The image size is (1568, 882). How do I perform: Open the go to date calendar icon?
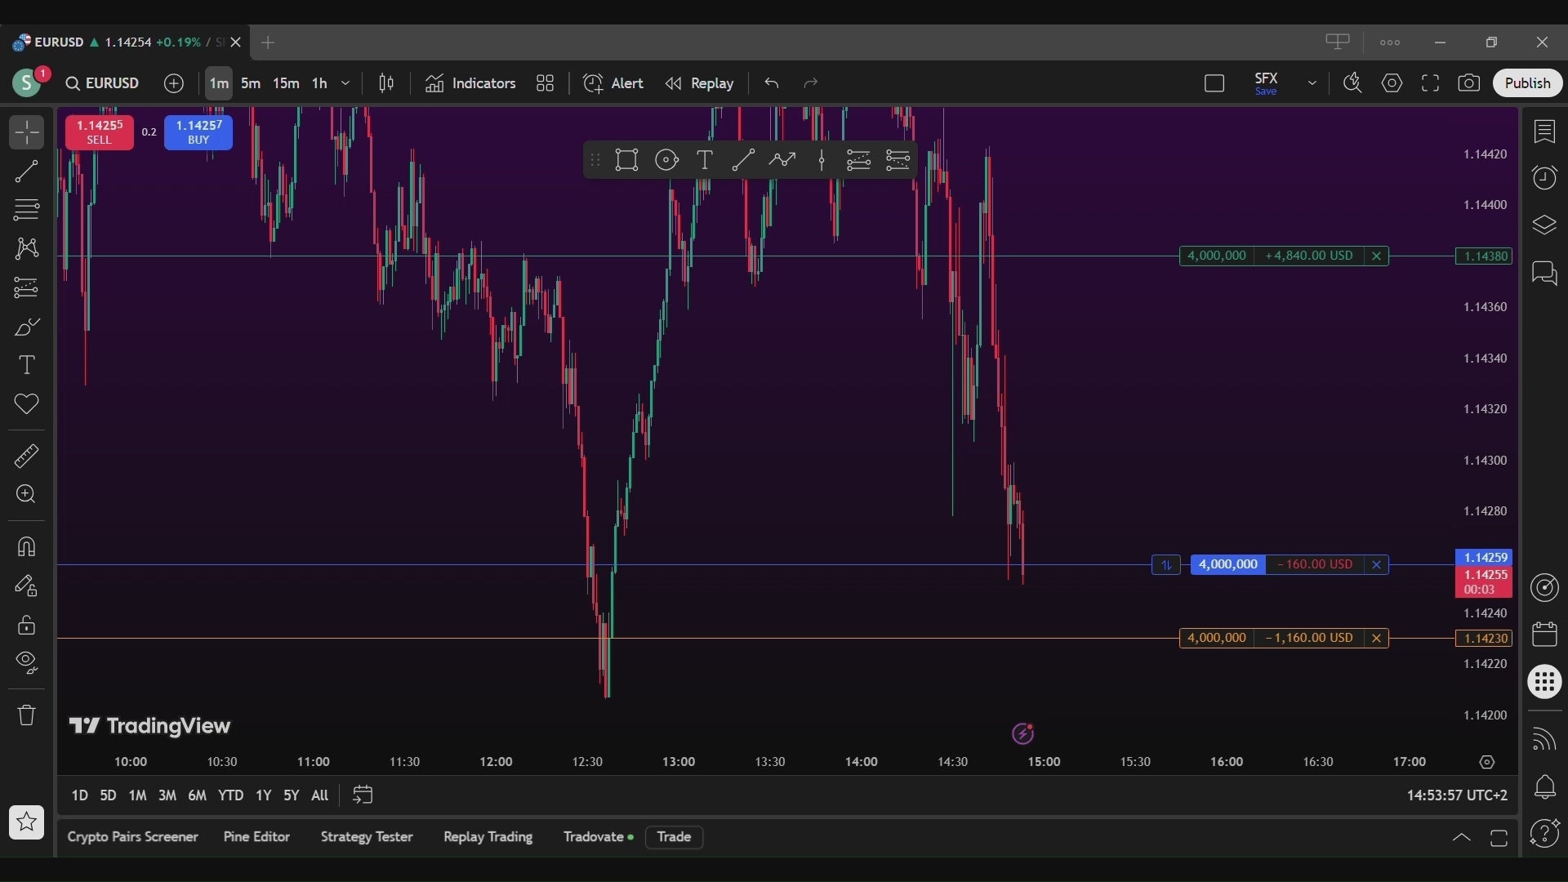click(x=363, y=795)
